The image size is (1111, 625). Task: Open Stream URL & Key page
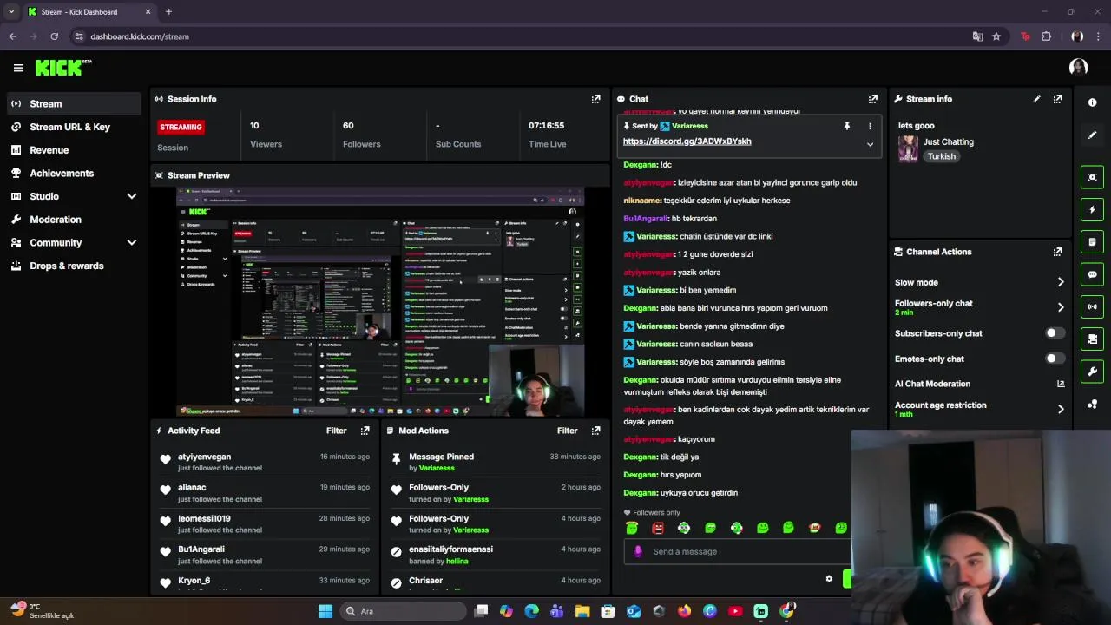point(73,127)
